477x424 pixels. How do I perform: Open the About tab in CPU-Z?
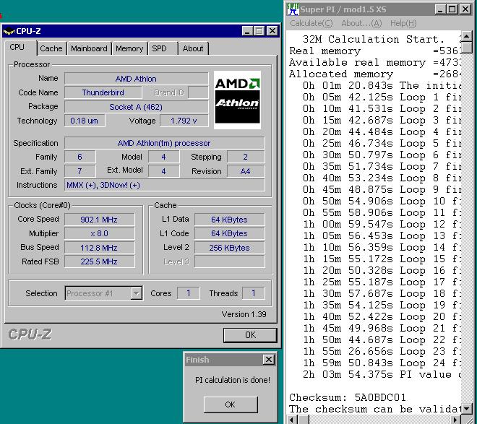tap(193, 48)
